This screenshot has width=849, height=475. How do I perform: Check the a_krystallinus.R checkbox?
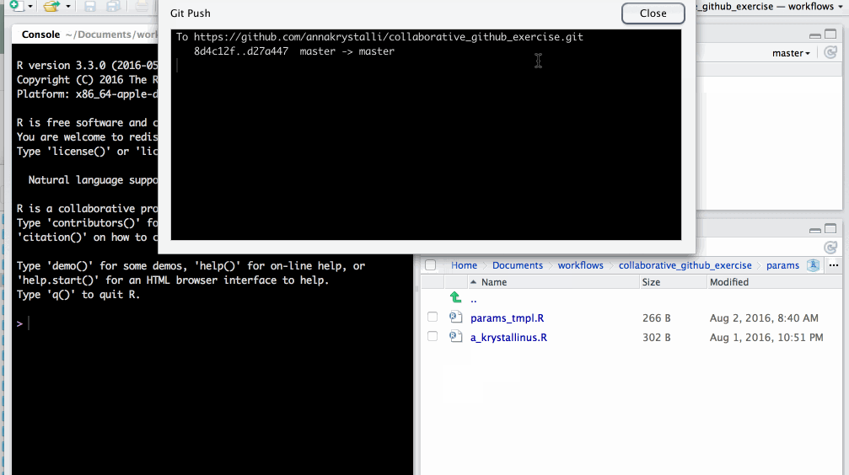pyautogui.click(x=432, y=337)
